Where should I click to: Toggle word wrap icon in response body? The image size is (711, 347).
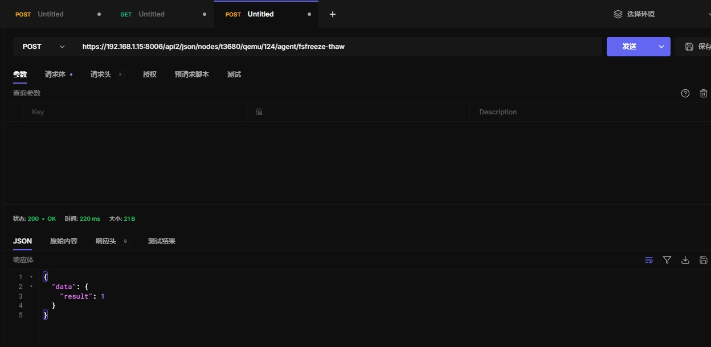(649, 260)
